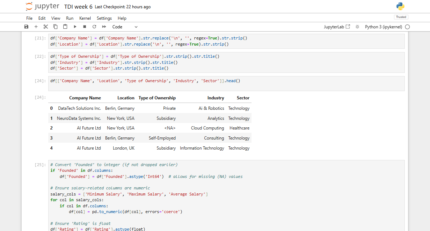Select the Self-Employed ownership cell
The width and height of the screenshot is (430, 231).
coord(162,138)
